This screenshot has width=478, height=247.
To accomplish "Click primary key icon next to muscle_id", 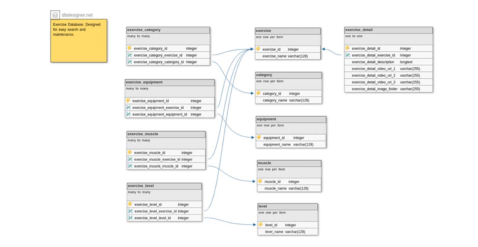I will (260, 181).
